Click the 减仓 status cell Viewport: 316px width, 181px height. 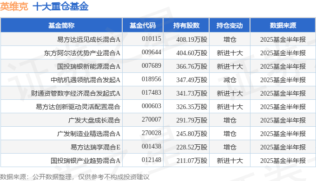pyautogui.click(x=230, y=80)
